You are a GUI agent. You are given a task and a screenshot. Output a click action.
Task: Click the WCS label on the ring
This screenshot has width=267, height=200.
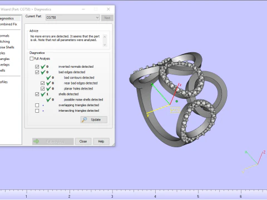click(175, 110)
